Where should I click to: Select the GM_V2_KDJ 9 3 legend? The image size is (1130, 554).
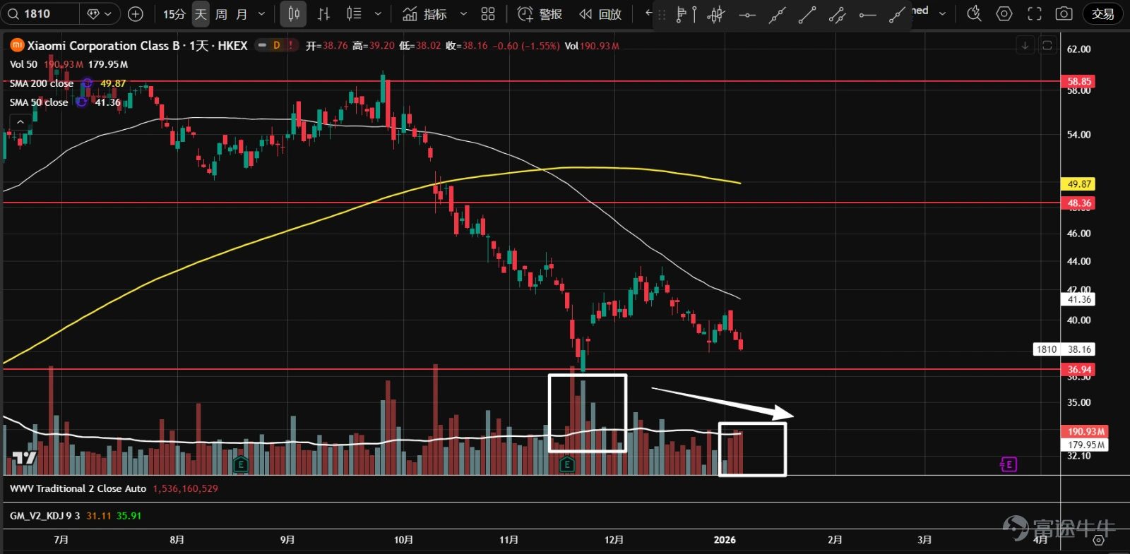coord(44,516)
